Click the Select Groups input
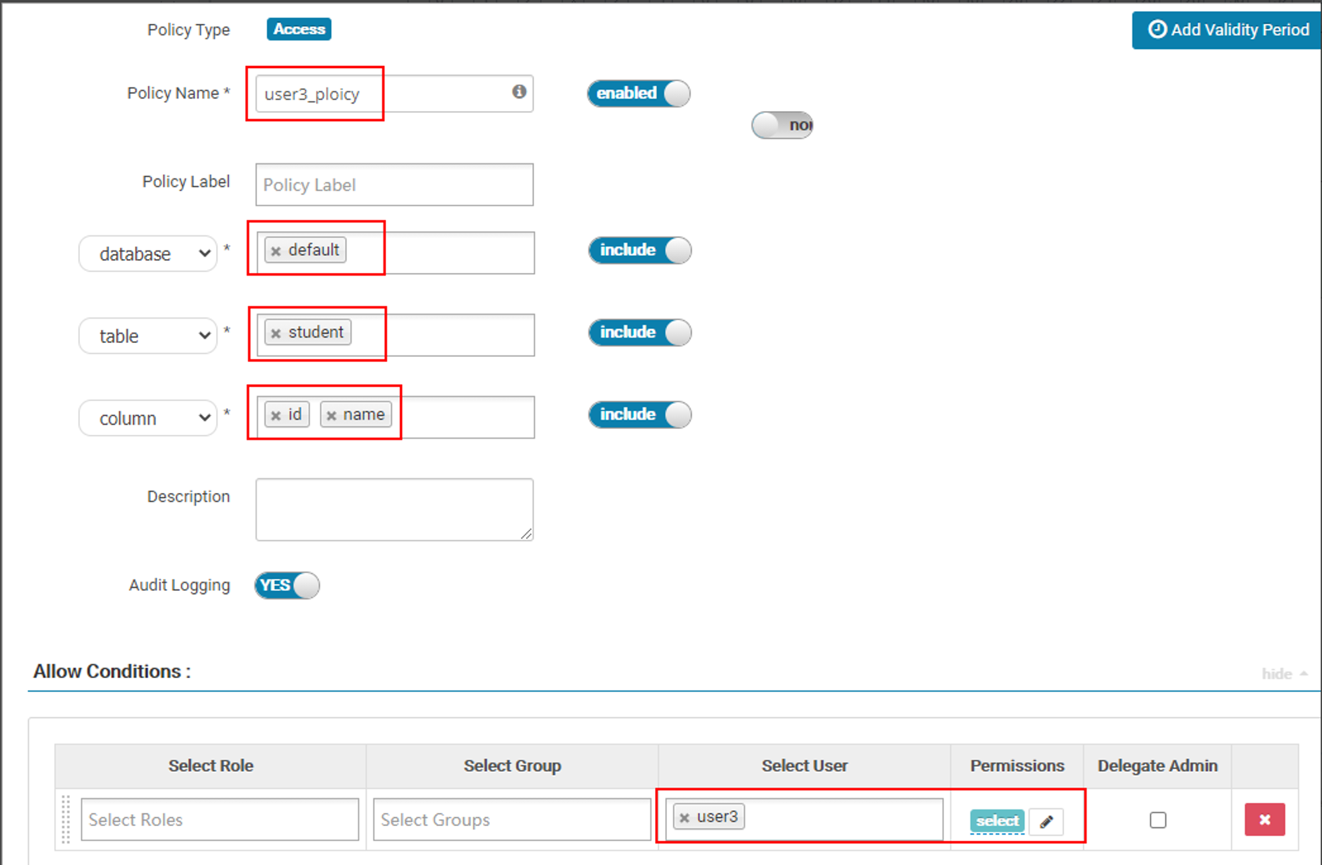This screenshot has height=865, width=1322. (512, 819)
